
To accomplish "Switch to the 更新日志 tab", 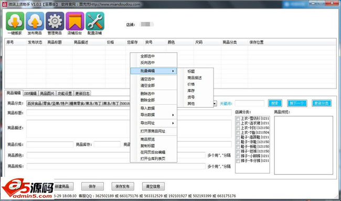I will 82,94.
